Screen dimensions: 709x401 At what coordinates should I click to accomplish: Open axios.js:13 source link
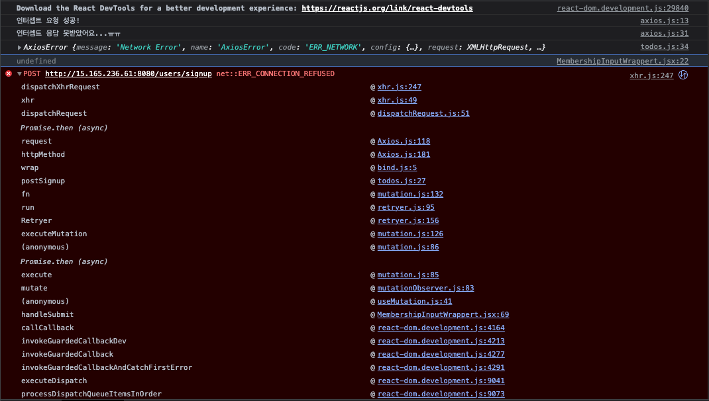[x=664, y=21]
